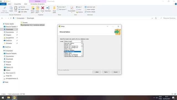177x100 pixels.
Task: Open the notification center icon
Action: [x=173, y=98]
